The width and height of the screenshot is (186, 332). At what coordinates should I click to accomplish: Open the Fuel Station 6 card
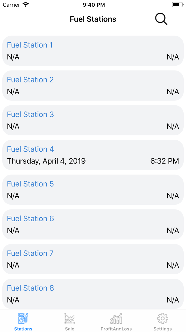coord(93,224)
